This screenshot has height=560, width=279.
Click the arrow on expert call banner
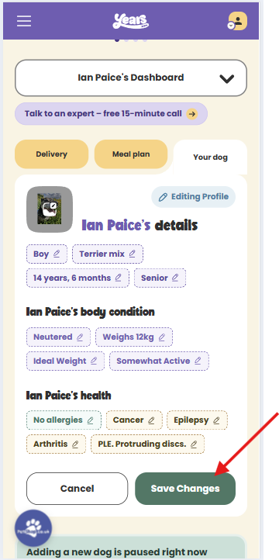[x=192, y=114]
